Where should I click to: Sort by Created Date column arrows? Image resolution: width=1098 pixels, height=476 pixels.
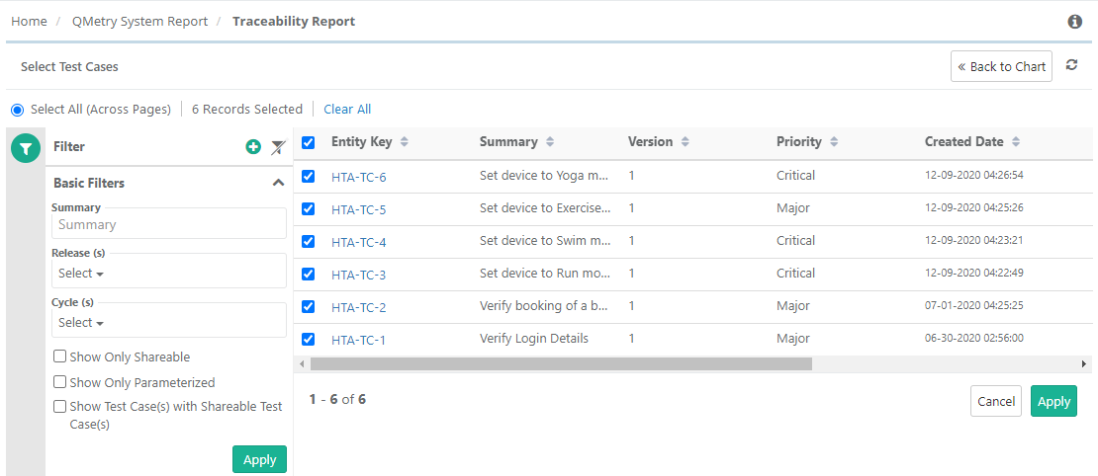point(1015,142)
